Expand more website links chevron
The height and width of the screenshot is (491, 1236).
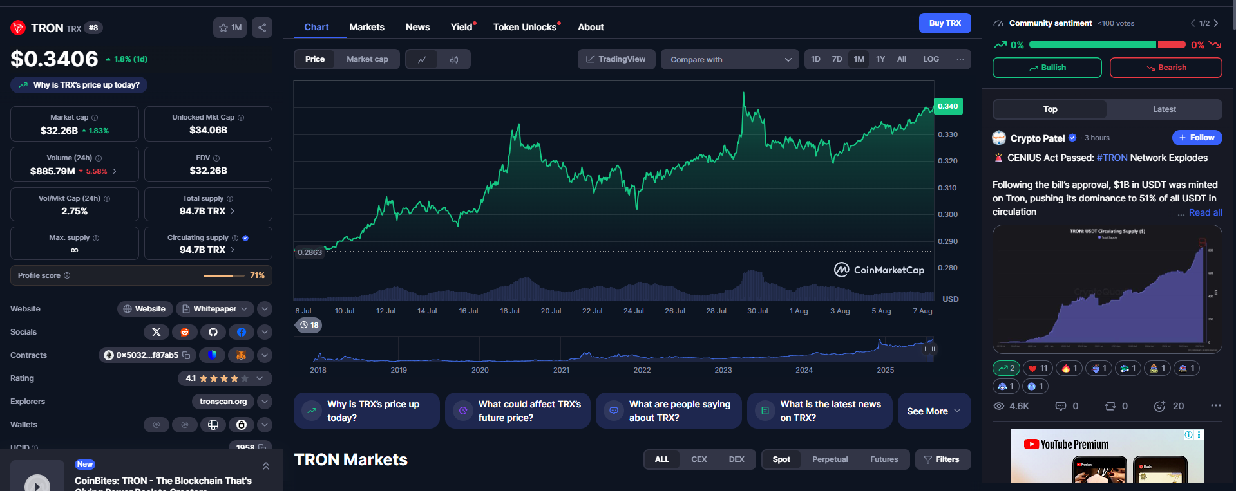pyautogui.click(x=265, y=309)
